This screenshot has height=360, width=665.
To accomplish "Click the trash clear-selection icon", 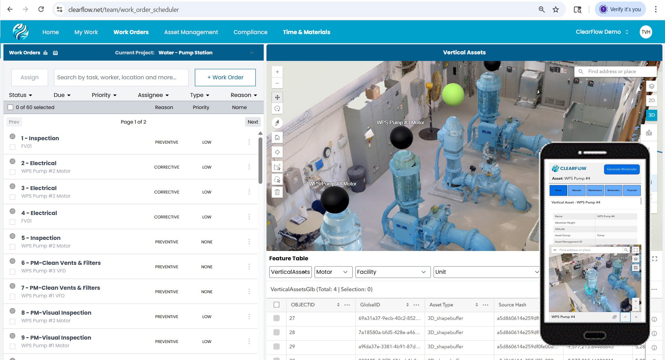I will click(277, 192).
